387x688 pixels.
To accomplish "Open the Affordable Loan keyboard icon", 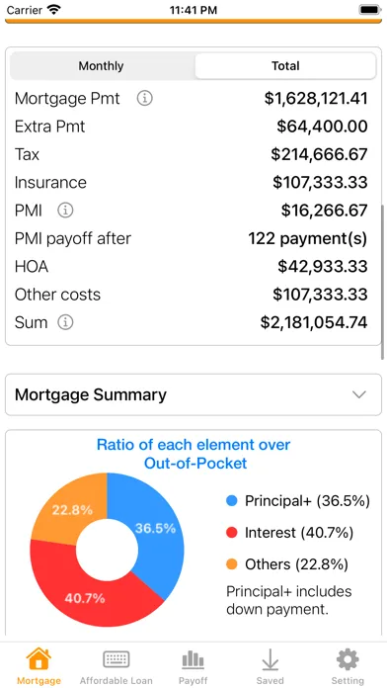I will pos(116,659).
